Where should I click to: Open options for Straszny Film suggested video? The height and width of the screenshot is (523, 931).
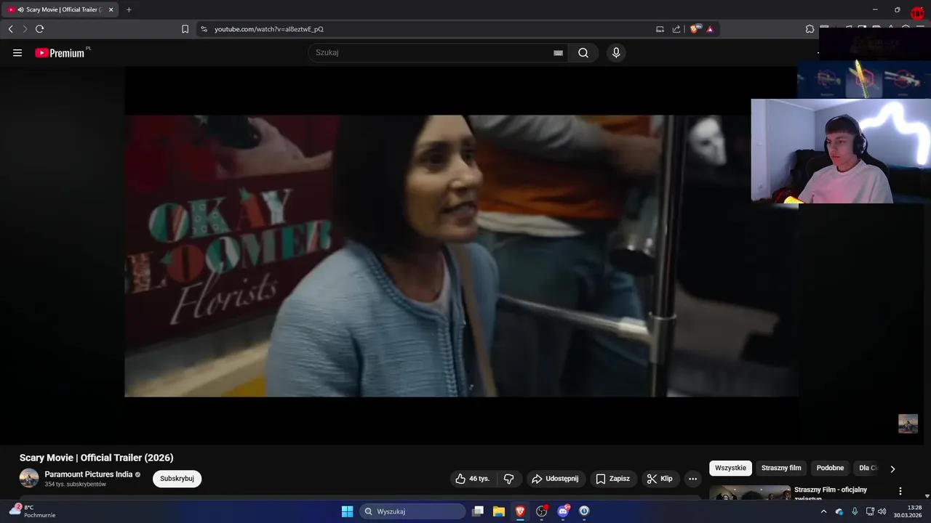[x=900, y=491]
